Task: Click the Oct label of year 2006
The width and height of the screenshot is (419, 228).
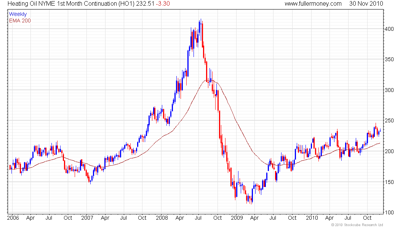Action: pos(68,218)
